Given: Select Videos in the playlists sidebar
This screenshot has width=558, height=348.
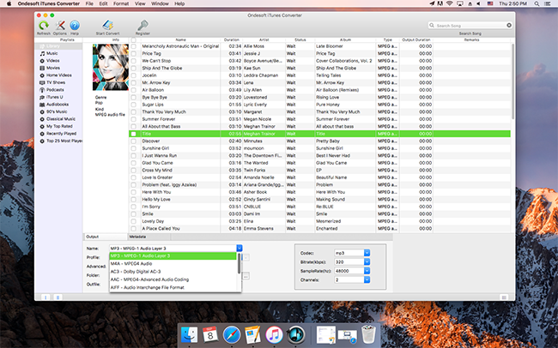Looking at the screenshot, I should pyautogui.click(x=52, y=61).
